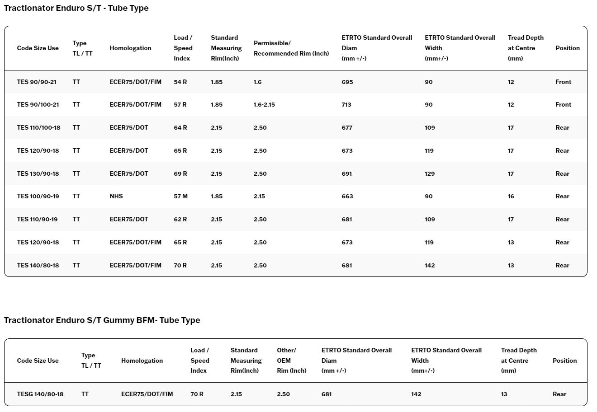Click the 'Other/ OEM Rim (Inch)' column header
Viewport: 597px width, 412px height.
click(x=291, y=360)
